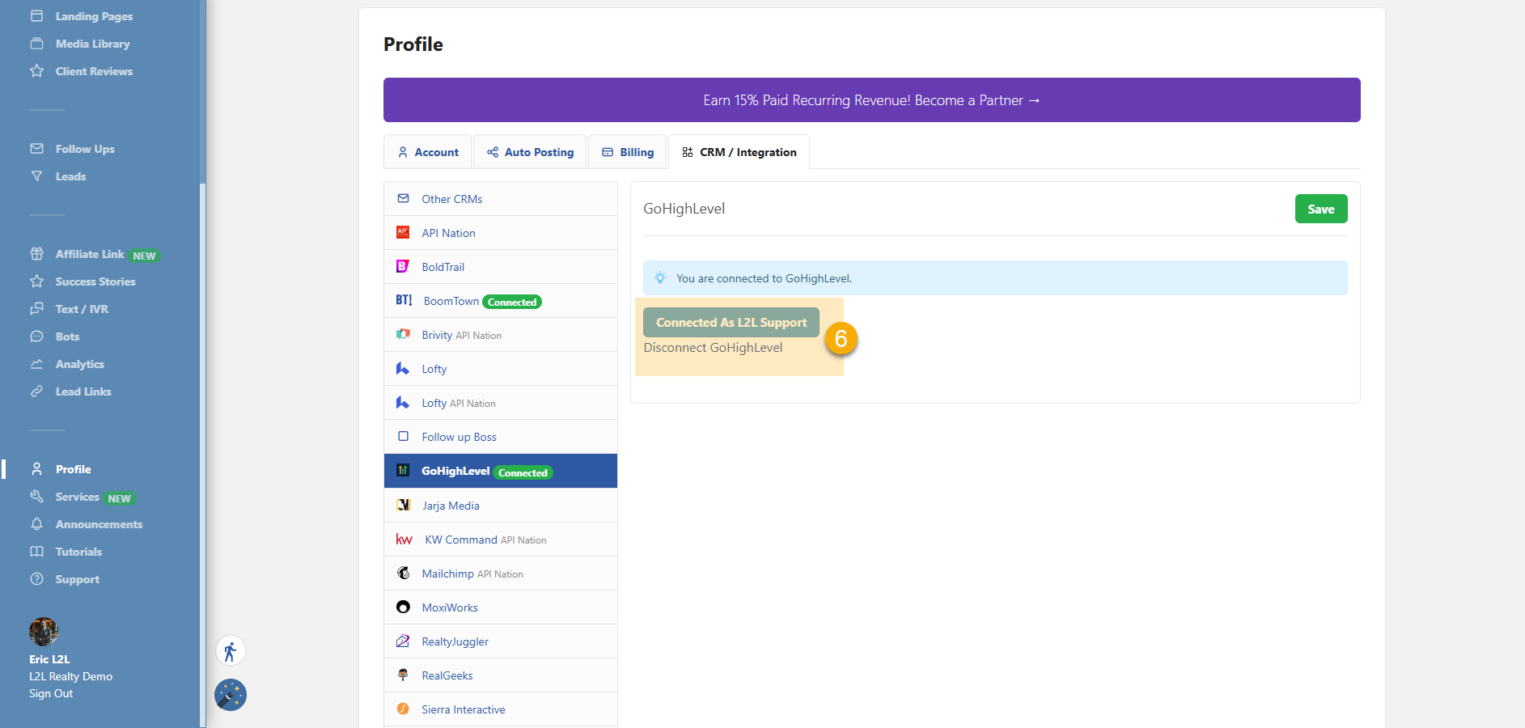Click the Follow Ups envelope icon
The height and width of the screenshot is (728, 1525).
36,149
